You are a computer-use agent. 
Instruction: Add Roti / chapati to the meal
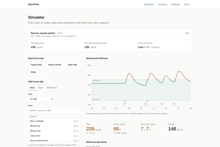click(54, 121)
